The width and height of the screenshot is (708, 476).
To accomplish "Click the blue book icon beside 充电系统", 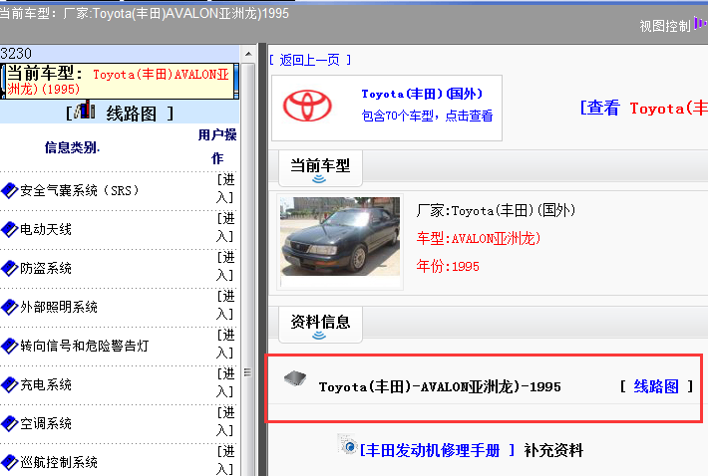I will (9, 384).
